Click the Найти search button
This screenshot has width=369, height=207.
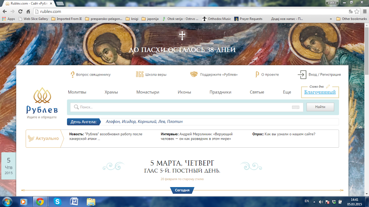(320, 107)
